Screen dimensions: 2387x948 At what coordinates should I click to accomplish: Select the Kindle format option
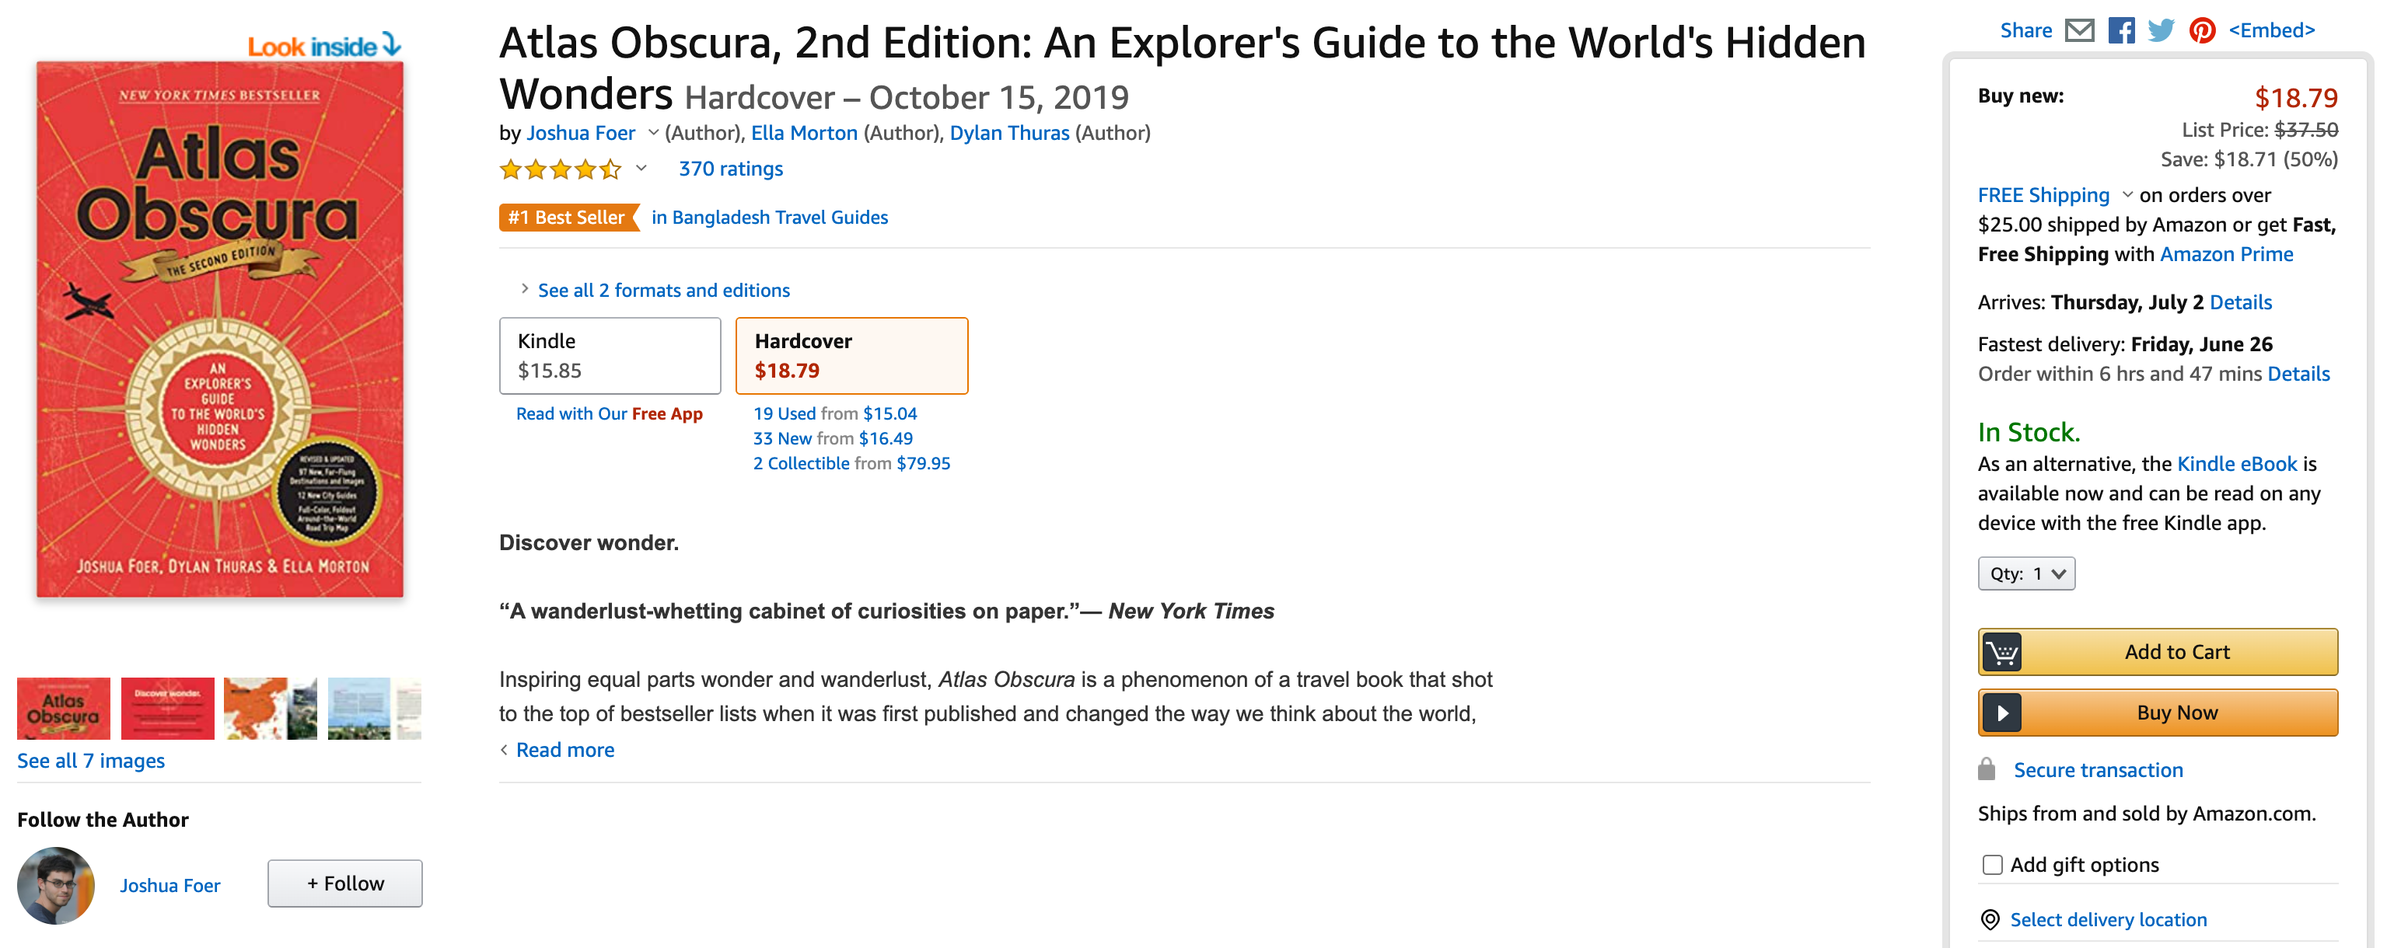click(610, 356)
